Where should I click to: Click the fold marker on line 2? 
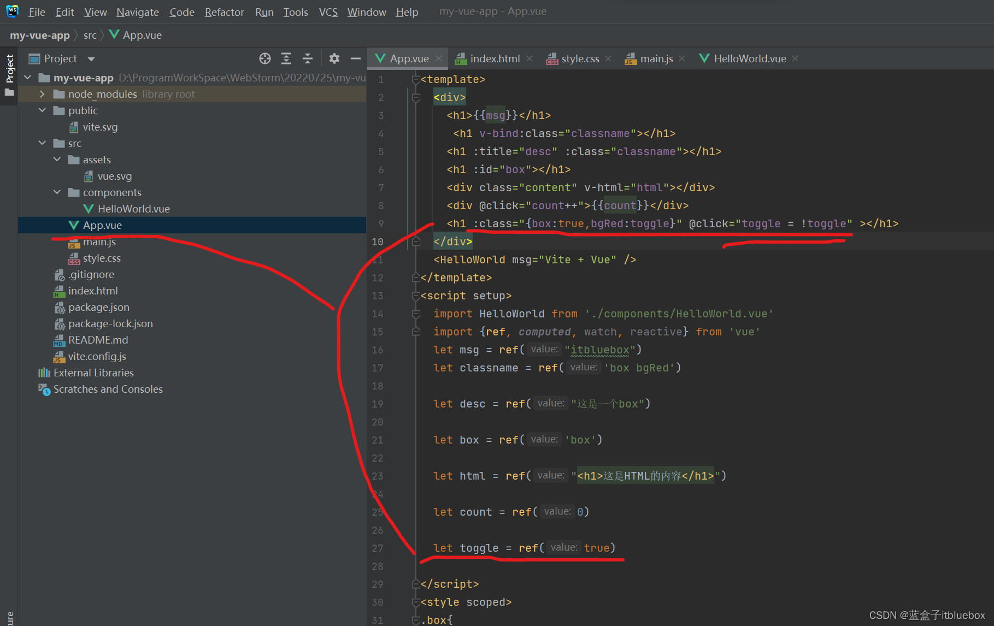tap(416, 98)
